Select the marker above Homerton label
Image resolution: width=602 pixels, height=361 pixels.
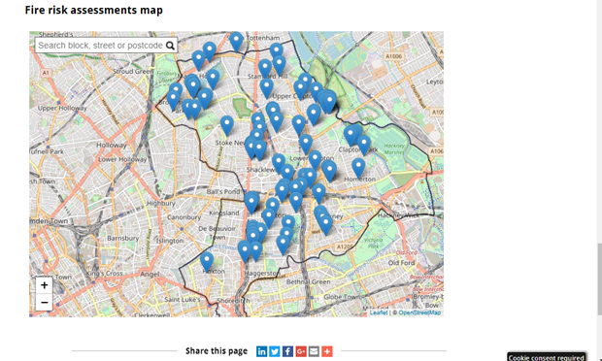[x=358, y=168]
